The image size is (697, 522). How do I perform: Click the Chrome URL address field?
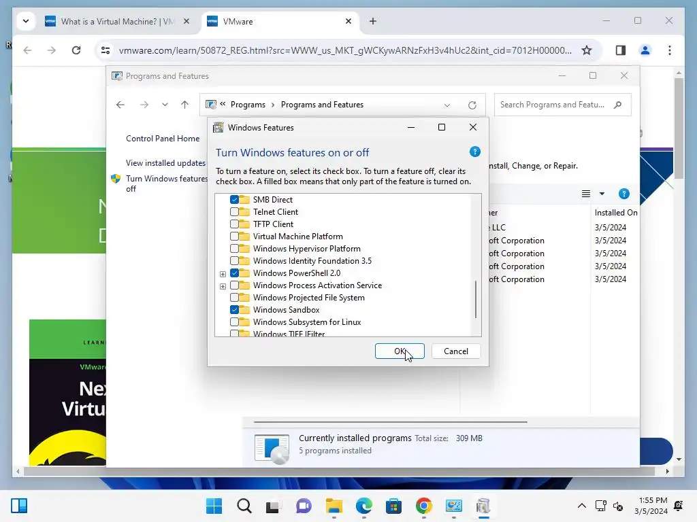345,50
